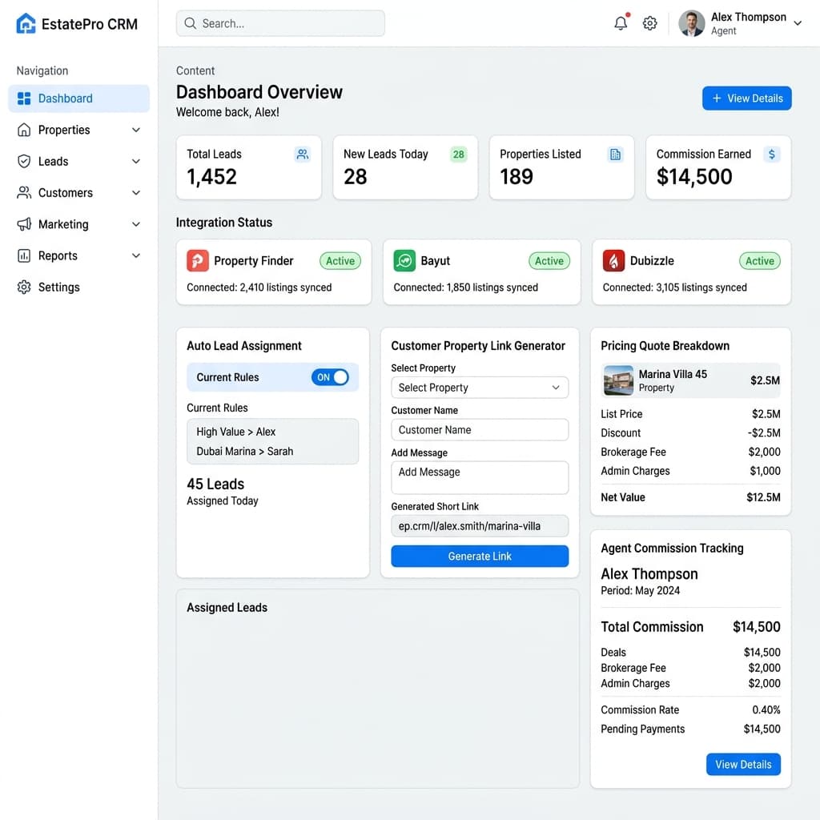This screenshot has height=820, width=820.
Task: Open the Select Property dropdown
Action: click(x=480, y=388)
